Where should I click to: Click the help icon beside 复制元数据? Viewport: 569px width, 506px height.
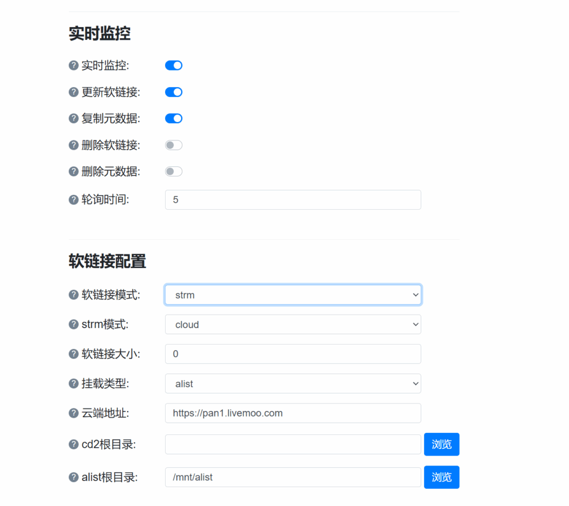73,118
